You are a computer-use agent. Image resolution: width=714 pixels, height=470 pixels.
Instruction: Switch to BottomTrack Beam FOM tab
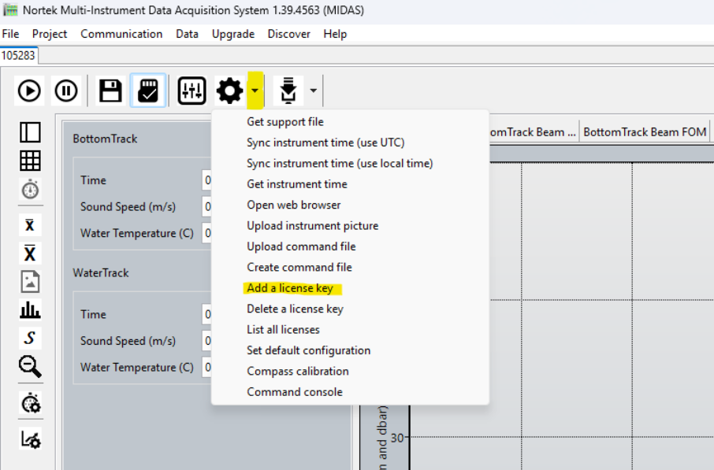coord(645,132)
